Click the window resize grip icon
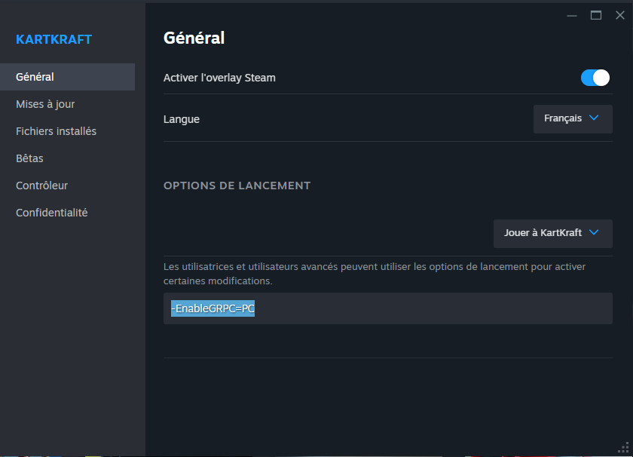The height and width of the screenshot is (457, 633). coord(624,448)
